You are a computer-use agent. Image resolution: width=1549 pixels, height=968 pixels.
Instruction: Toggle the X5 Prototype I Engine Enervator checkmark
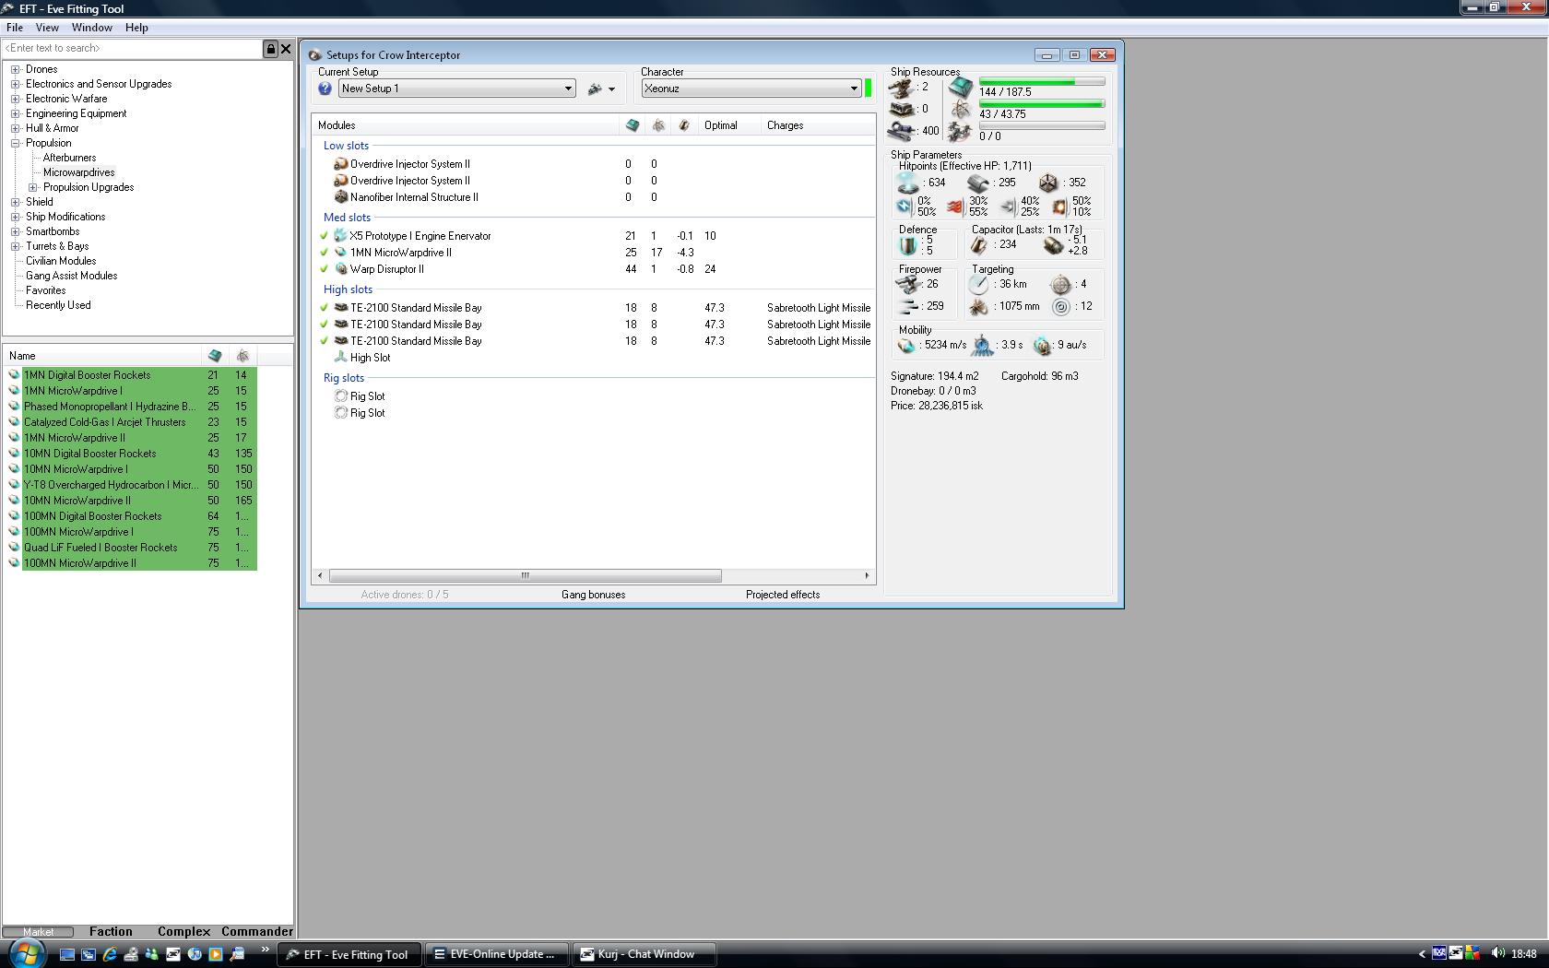324,236
